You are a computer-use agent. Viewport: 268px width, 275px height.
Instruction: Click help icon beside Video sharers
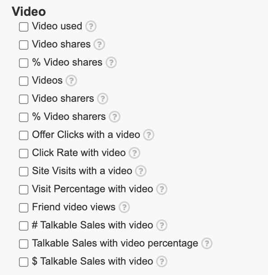tap(102, 99)
